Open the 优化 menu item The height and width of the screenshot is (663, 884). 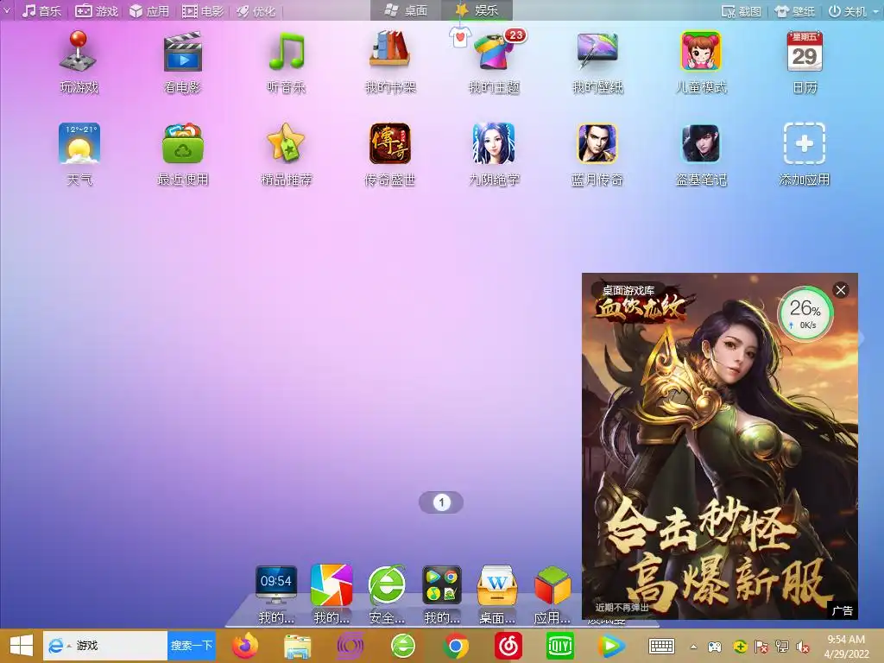[256, 10]
